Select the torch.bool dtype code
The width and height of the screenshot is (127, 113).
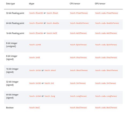tap(35, 108)
